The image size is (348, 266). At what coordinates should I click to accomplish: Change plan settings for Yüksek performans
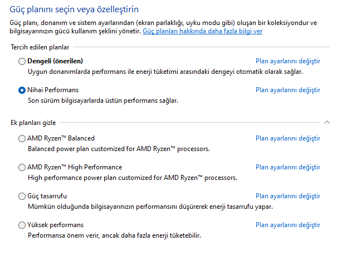288,225
